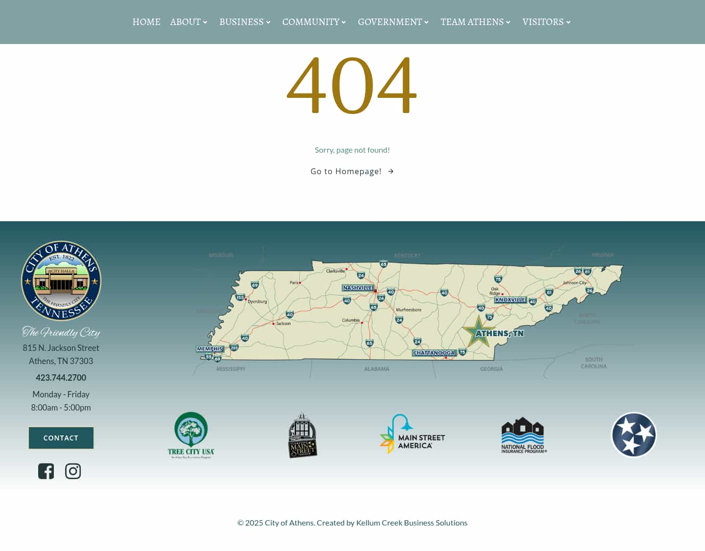Viewport: 705px width, 551px height.
Task: Open the Community menu item
Action: point(311,22)
